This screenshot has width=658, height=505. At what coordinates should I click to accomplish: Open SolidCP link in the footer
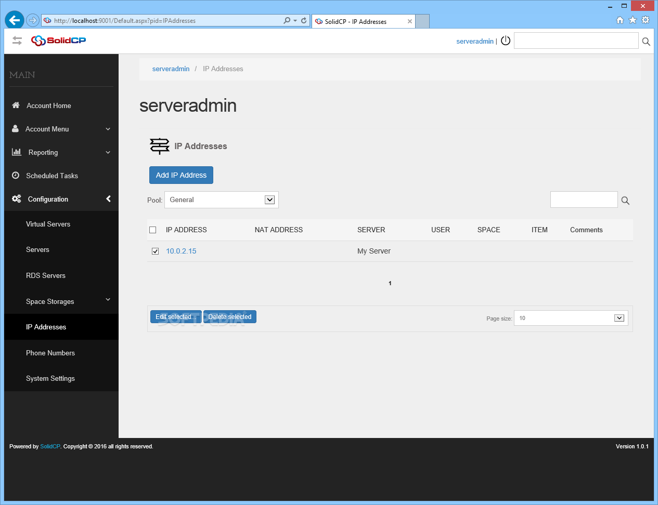coord(50,446)
